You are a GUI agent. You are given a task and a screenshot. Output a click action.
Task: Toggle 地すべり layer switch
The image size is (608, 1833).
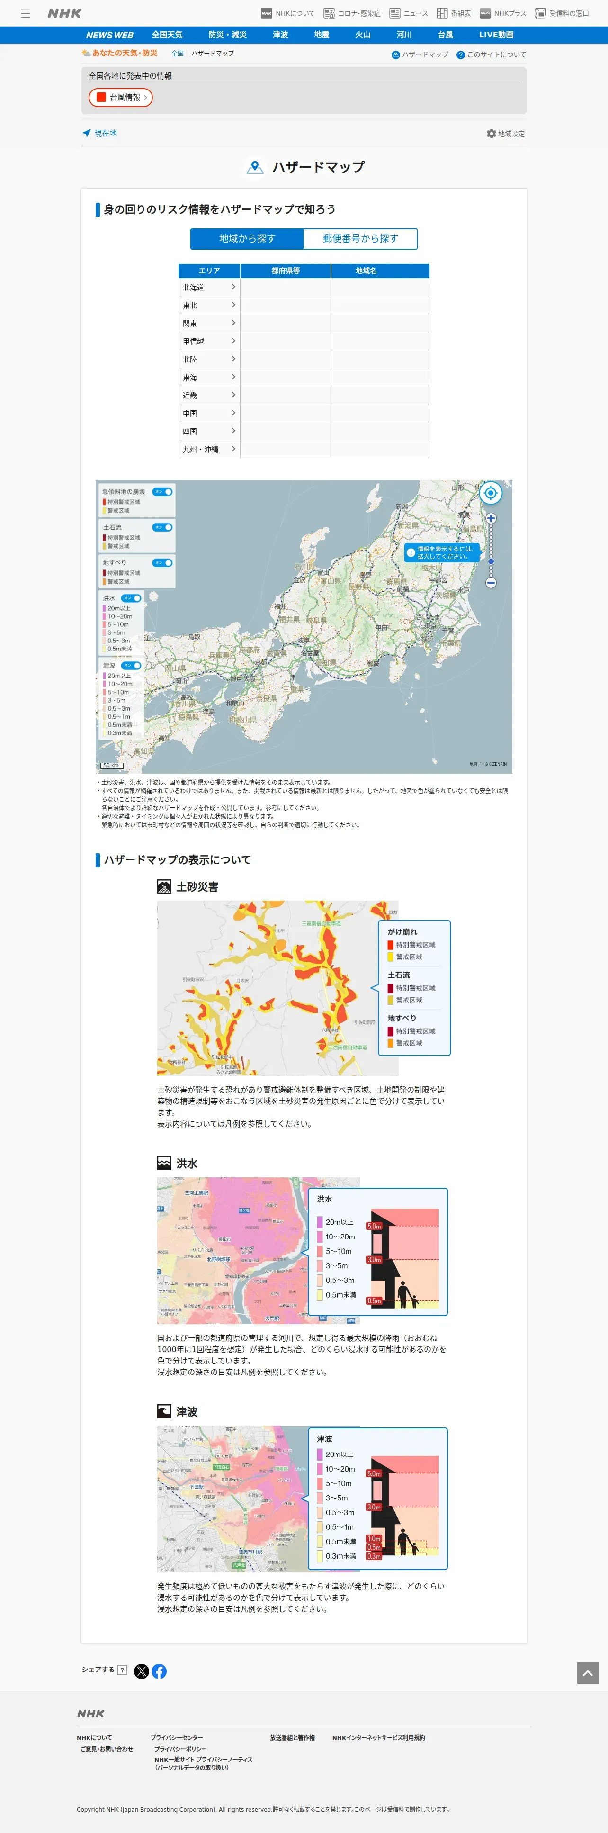(x=163, y=563)
